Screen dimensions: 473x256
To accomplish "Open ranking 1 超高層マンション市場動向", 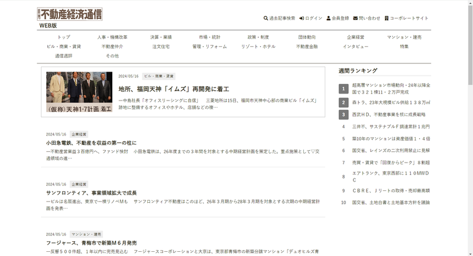I will pyautogui.click(x=391, y=89).
